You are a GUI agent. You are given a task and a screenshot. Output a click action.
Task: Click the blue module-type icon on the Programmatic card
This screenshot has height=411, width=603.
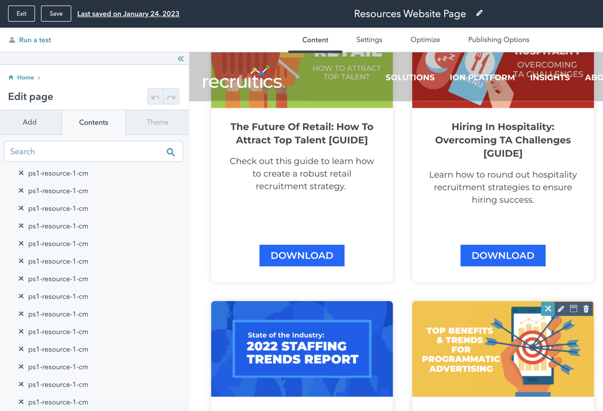pos(548,309)
